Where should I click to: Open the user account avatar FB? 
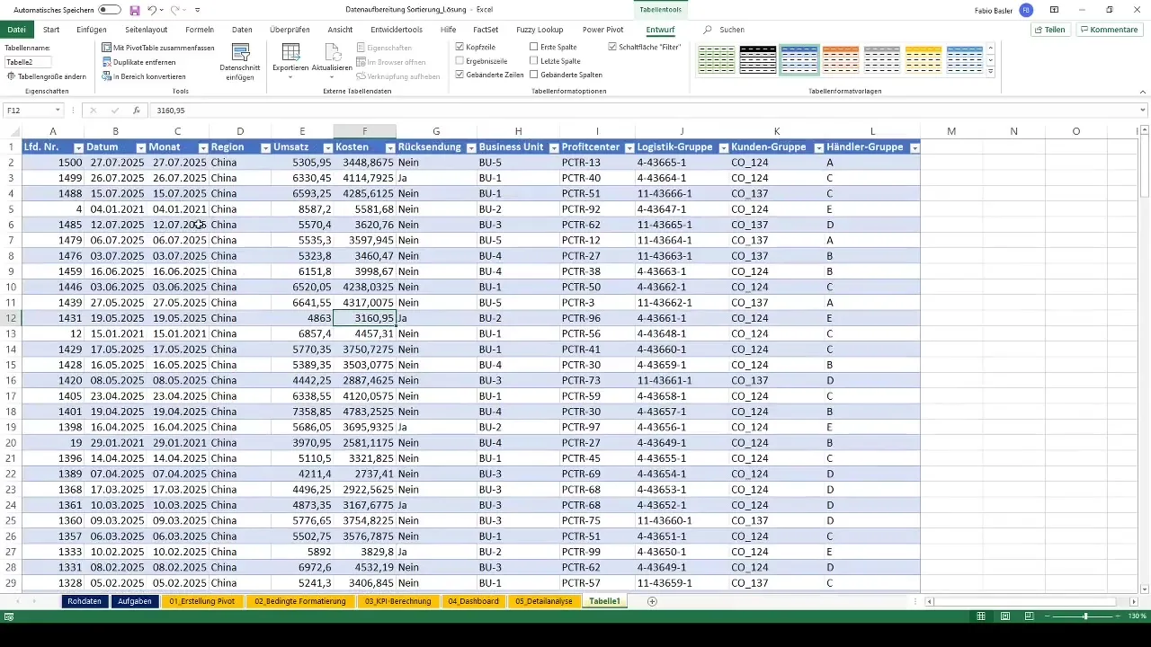coord(1026,10)
